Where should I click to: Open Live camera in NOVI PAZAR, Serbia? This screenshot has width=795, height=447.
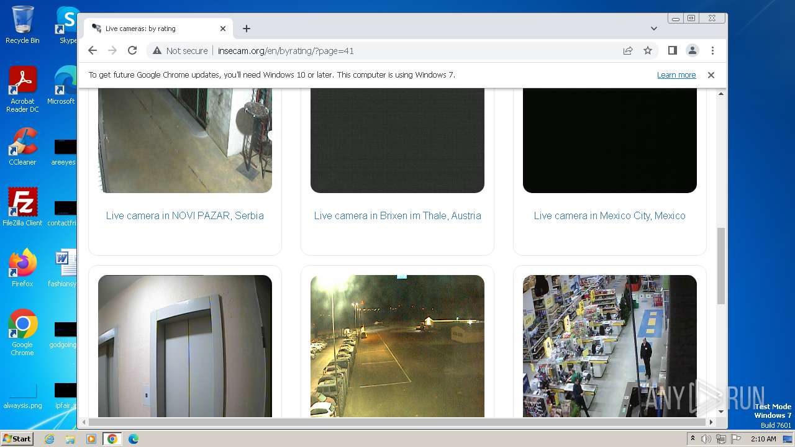click(185, 215)
